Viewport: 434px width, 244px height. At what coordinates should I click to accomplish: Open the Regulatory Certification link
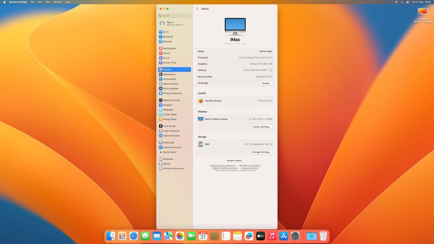pyautogui.click(x=250, y=166)
